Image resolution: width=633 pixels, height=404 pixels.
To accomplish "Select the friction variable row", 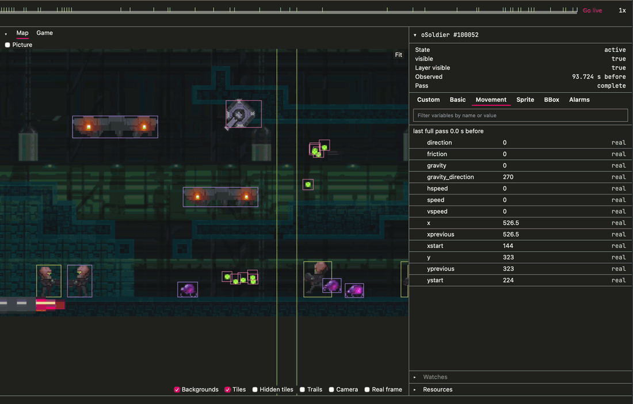I will pos(521,154).
